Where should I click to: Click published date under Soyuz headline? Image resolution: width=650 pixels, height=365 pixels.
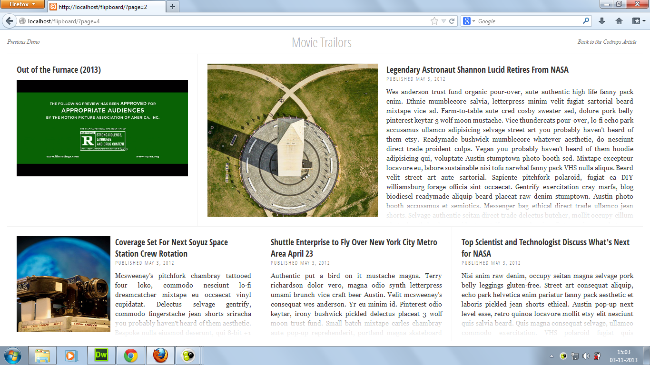pyautogui.click(x=145, y=263)
